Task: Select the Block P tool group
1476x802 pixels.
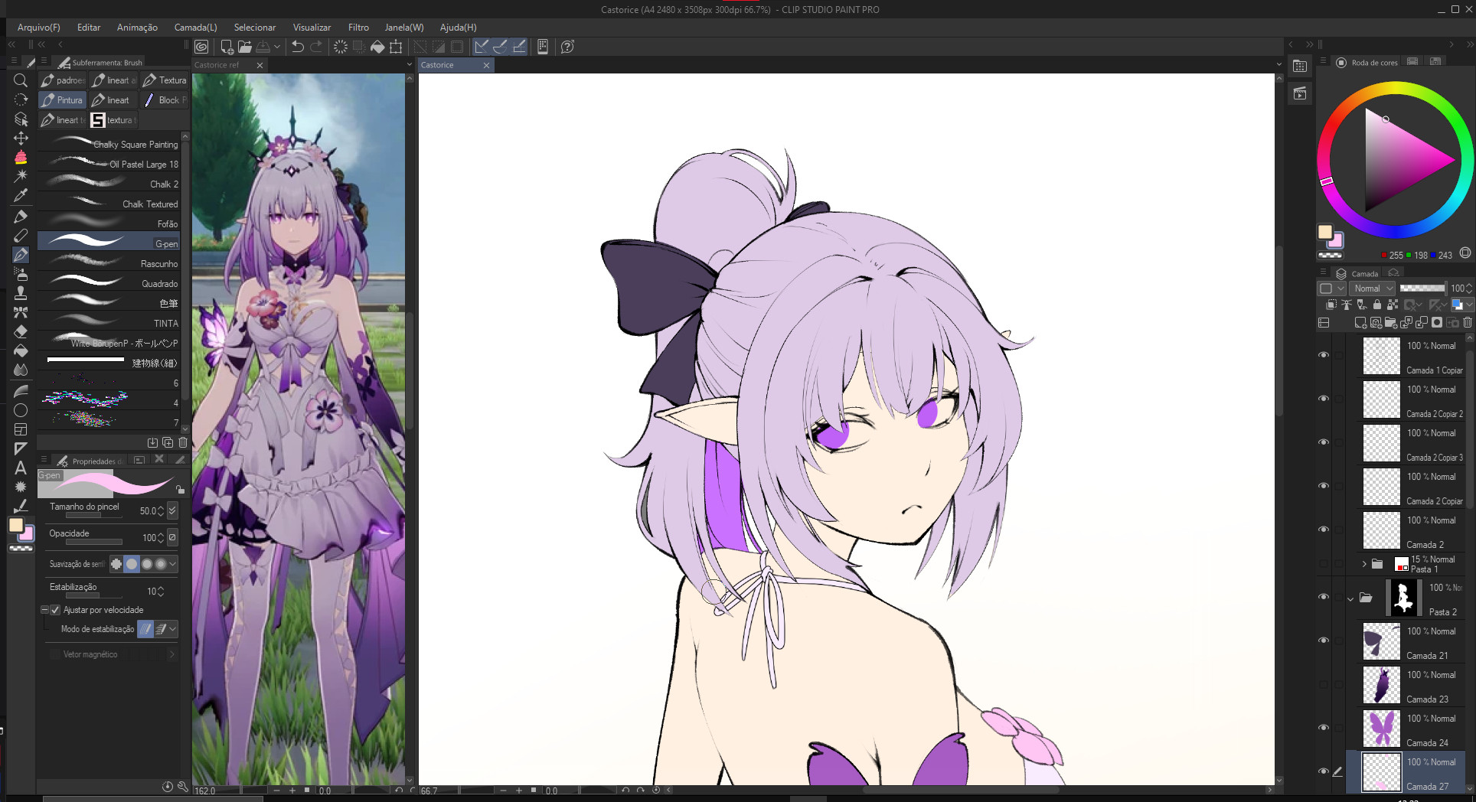Action: (x=165, y=100)
